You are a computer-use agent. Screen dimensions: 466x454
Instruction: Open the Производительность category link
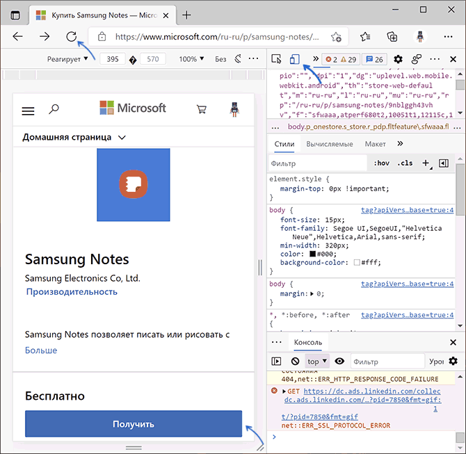point(72,292)
